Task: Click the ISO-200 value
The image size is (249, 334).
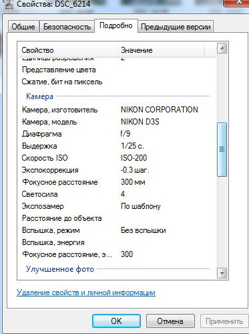Action: [x=134, y=158]
